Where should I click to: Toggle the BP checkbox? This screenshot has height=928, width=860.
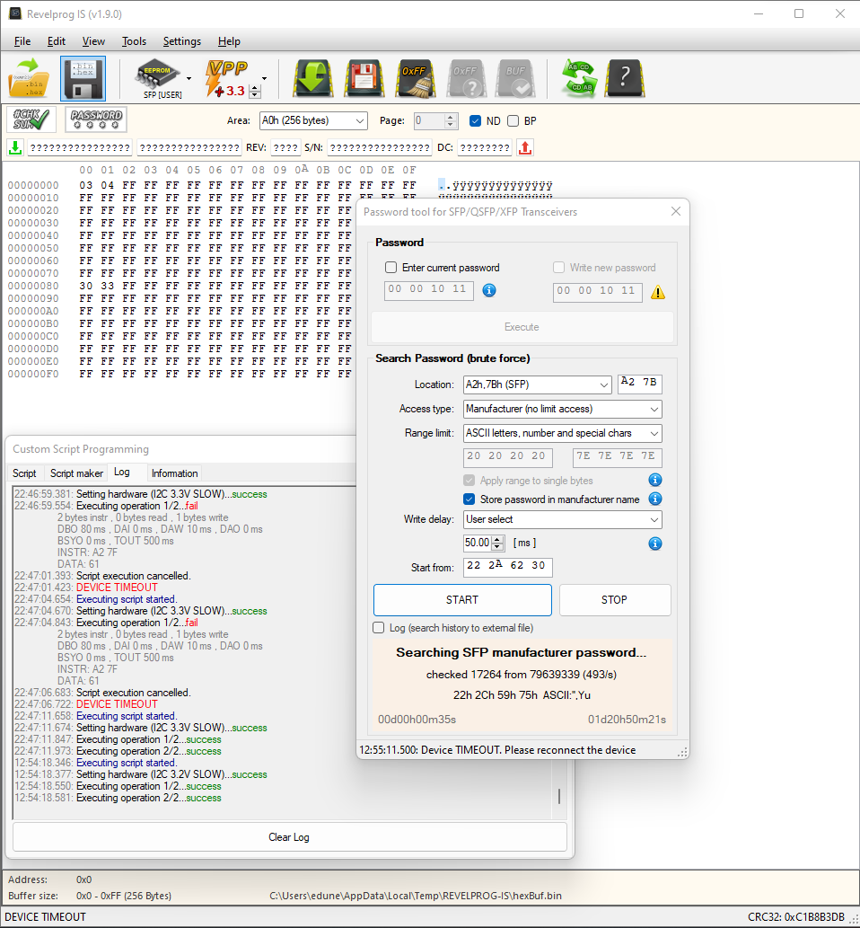click(513, 120)
